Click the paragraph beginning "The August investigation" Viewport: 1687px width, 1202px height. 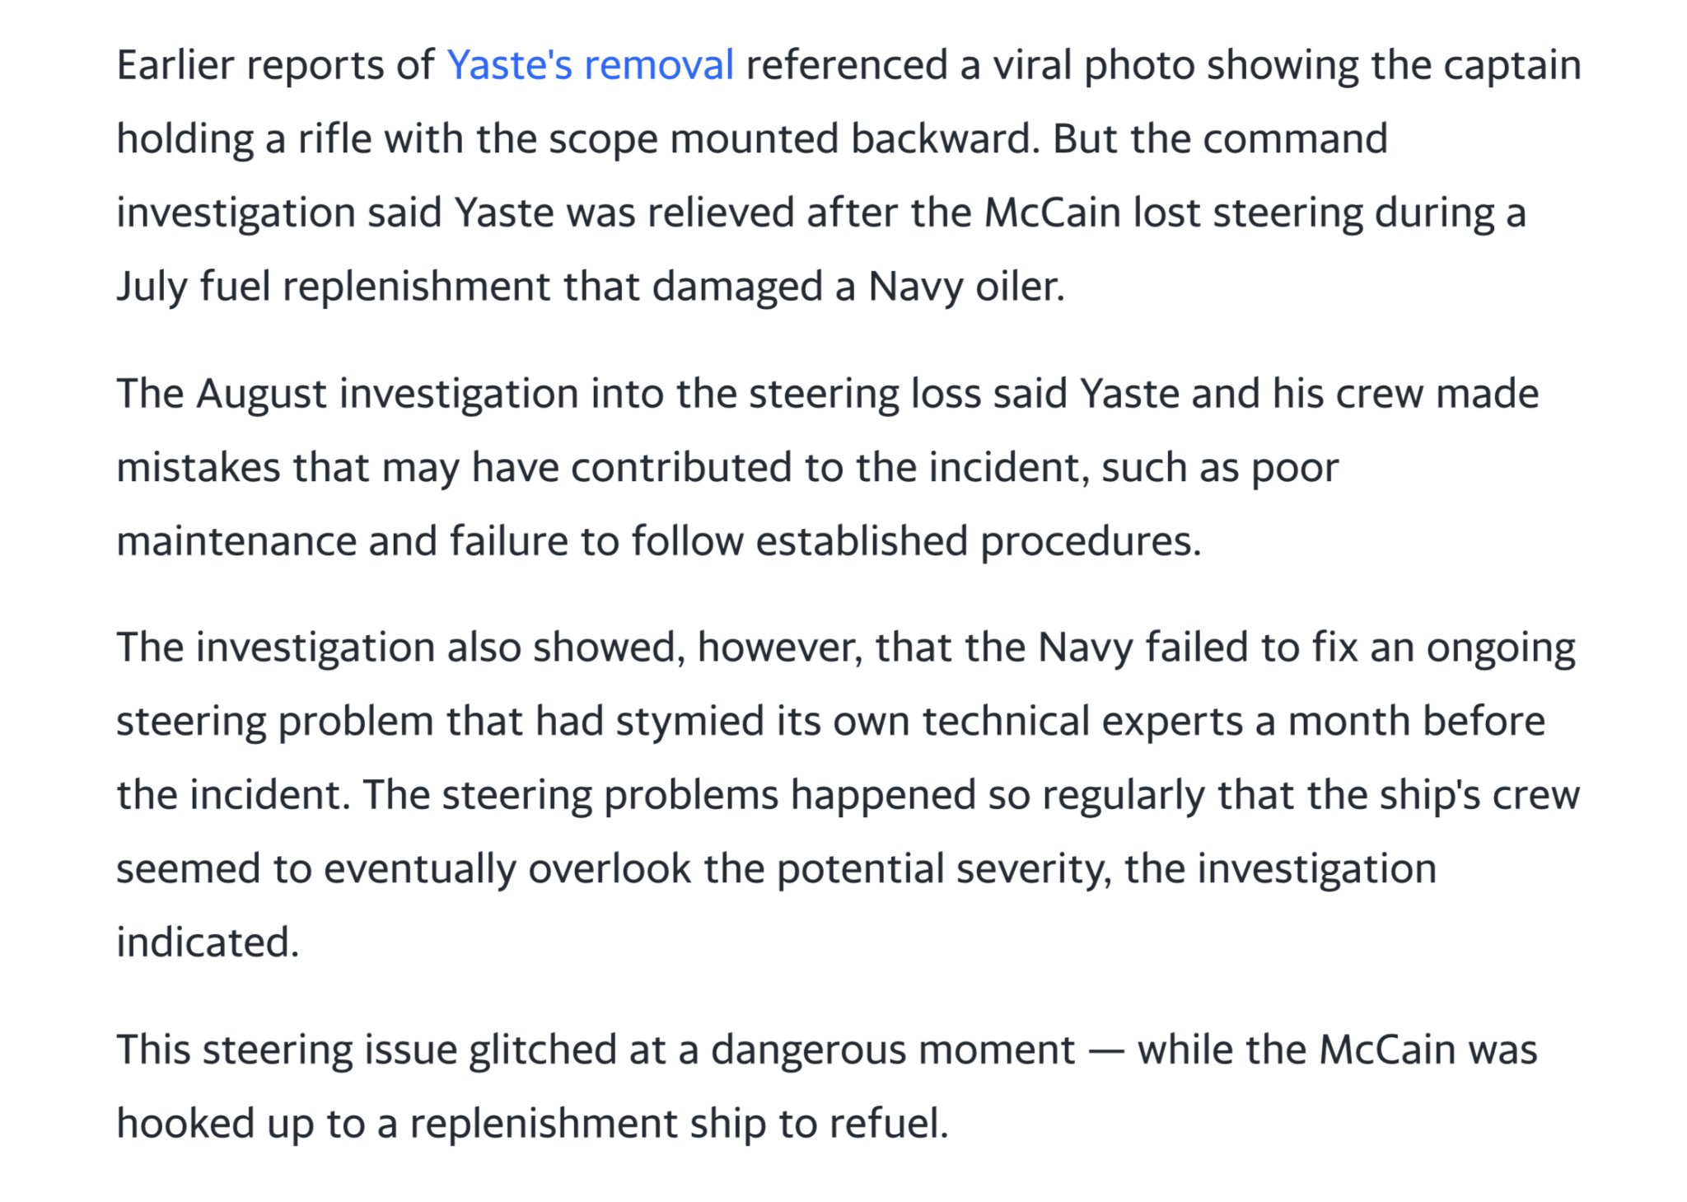pos(827,467)
